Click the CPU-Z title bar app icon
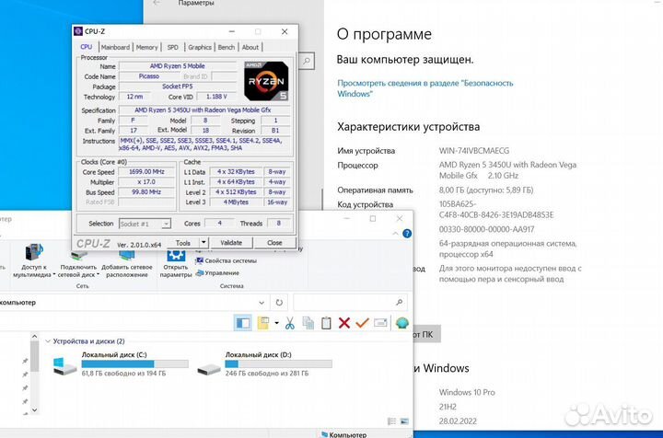 pyautogui.click(x=78, y=31)
